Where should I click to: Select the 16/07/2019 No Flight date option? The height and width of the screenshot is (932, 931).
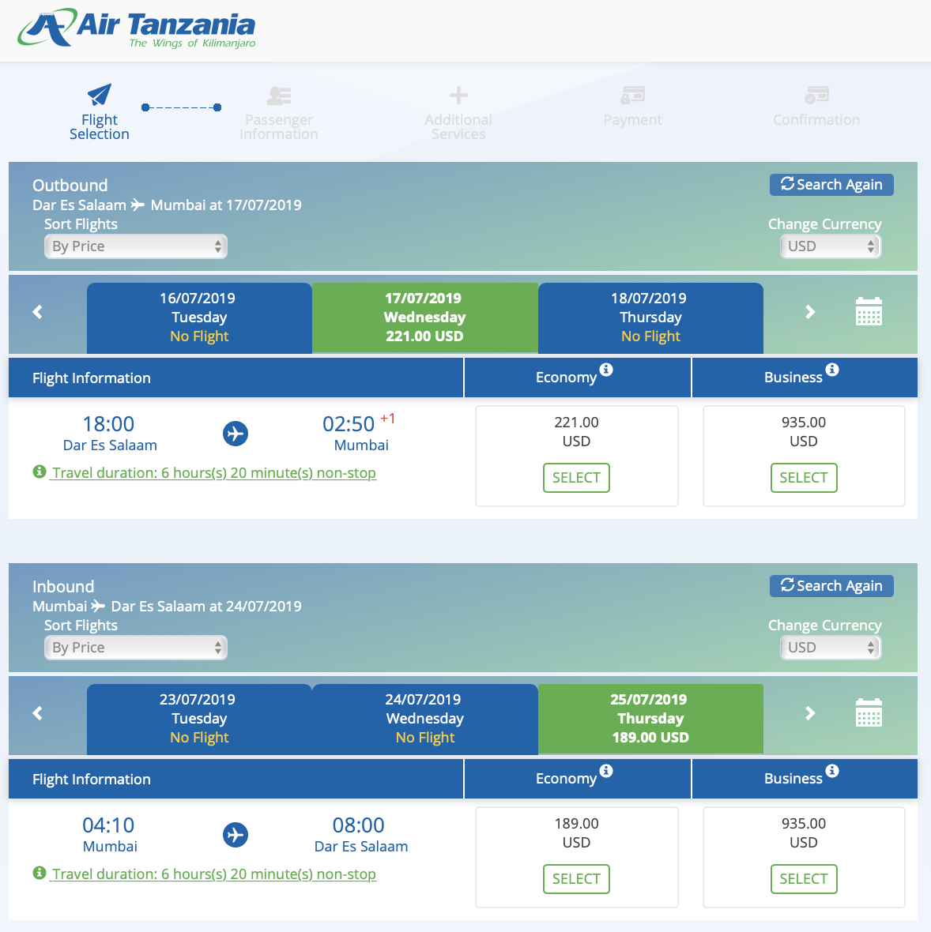tap(198, 317)
